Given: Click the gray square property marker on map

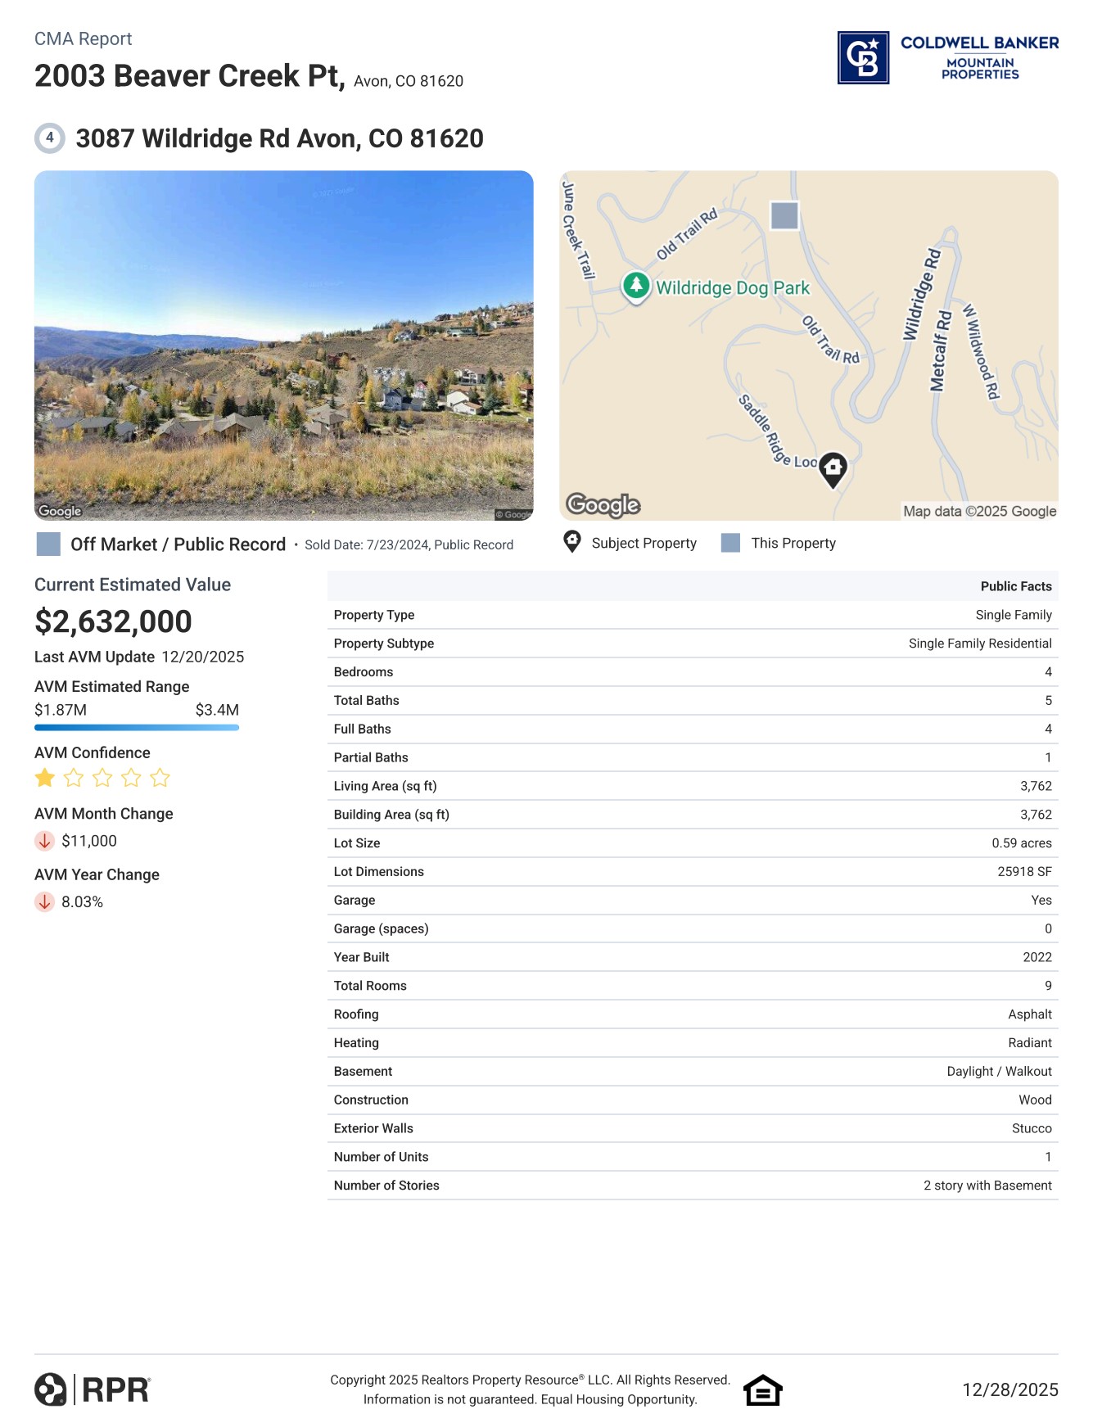Looking at the screenshot, I should click(x=784, y=216).
